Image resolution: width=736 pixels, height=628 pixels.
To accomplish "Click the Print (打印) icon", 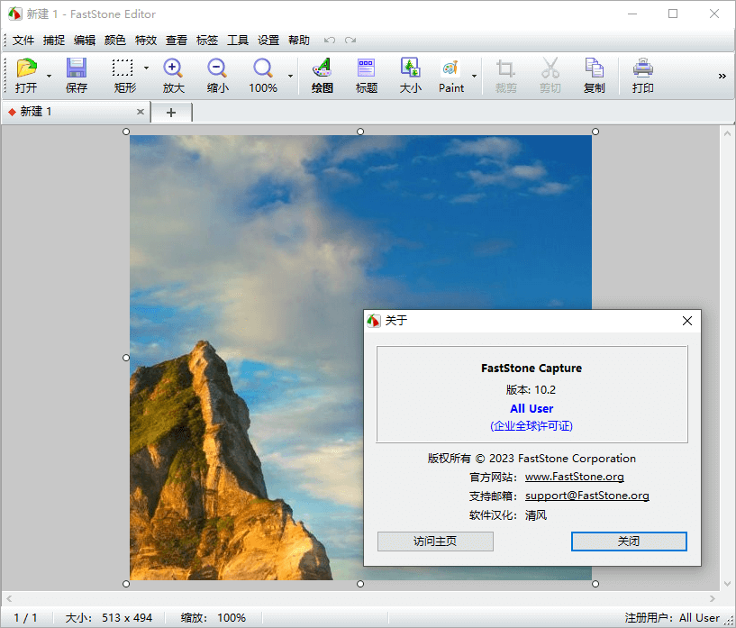I will coord(642,69).
